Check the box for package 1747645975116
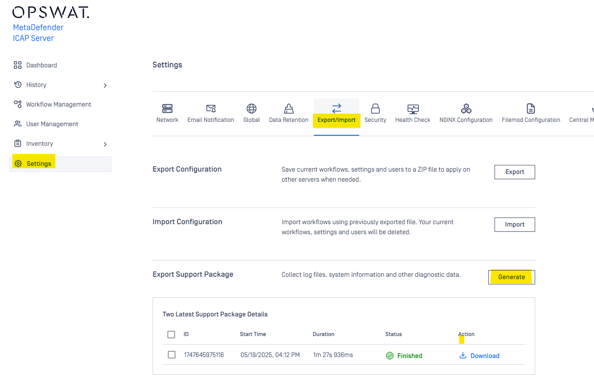Image resolution: width=594 pixels, height=391 pixels. click(x=172, y=355)
